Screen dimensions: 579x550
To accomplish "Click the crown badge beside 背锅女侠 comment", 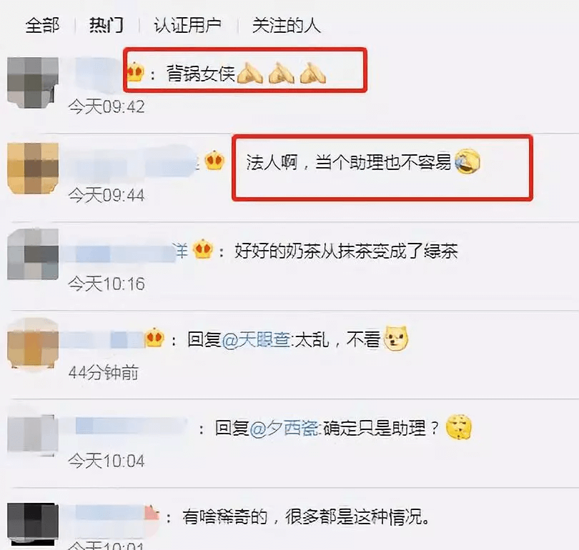I will click(135, 71).
